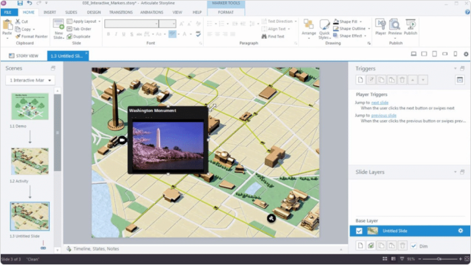Click the Scenes panel scrollbar
The image size is (471, 265).
click(57, 133)
